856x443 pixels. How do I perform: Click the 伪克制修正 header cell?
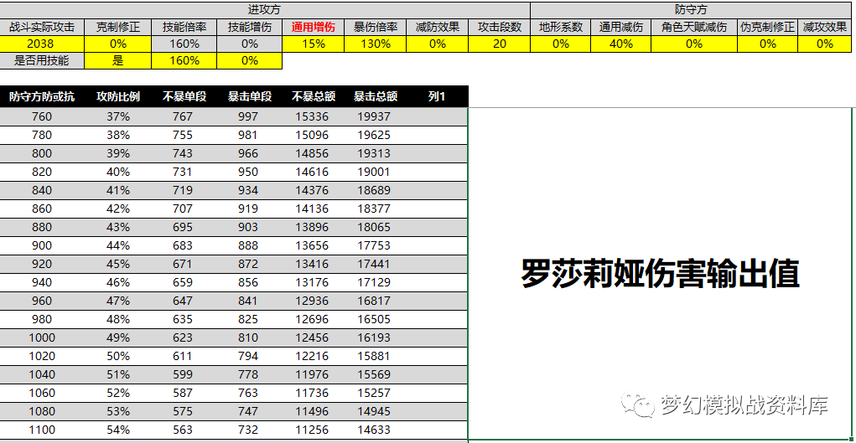768,28
